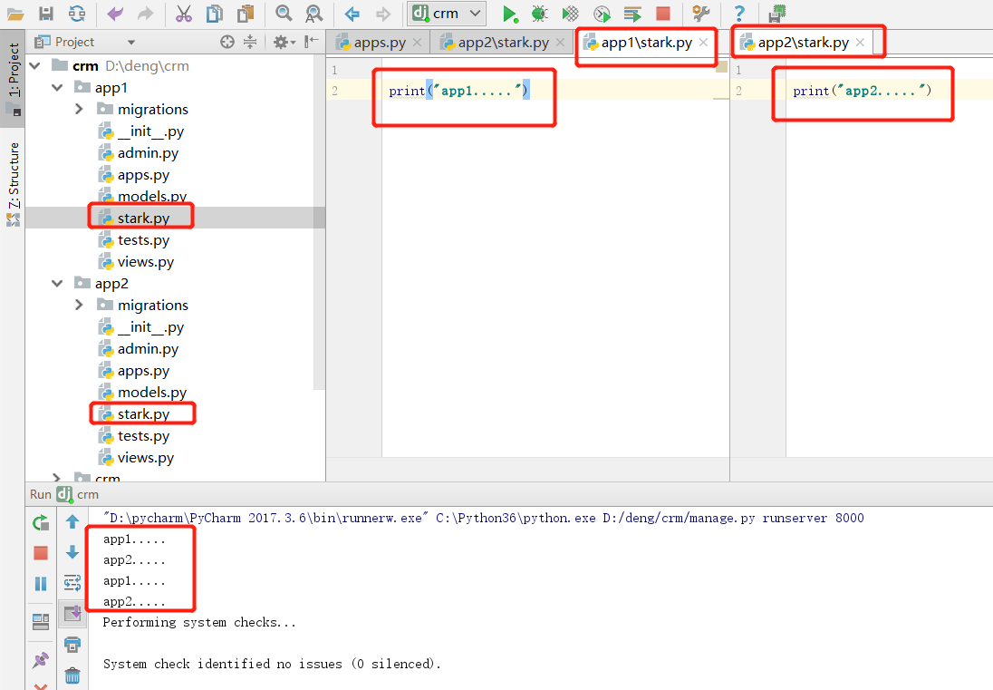Open the crm run configuration dropdown

point(447,14)
